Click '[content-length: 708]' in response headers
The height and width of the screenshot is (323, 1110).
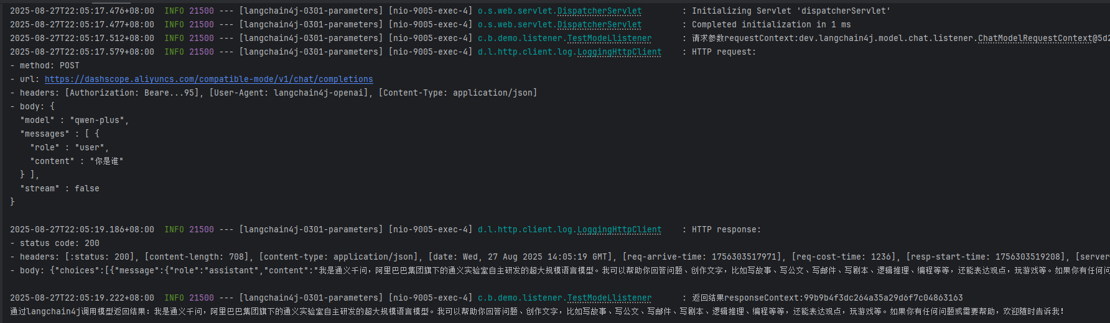point(197,257)
